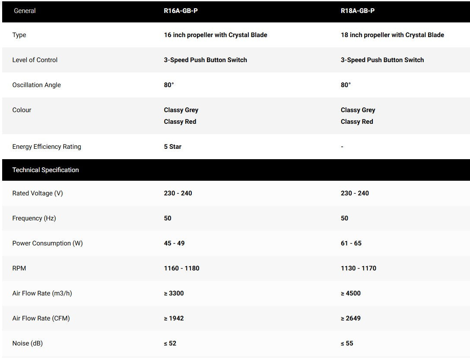Click the Noise (dB) row label
Screen dimensions: 470x358
tap(27, 343)
